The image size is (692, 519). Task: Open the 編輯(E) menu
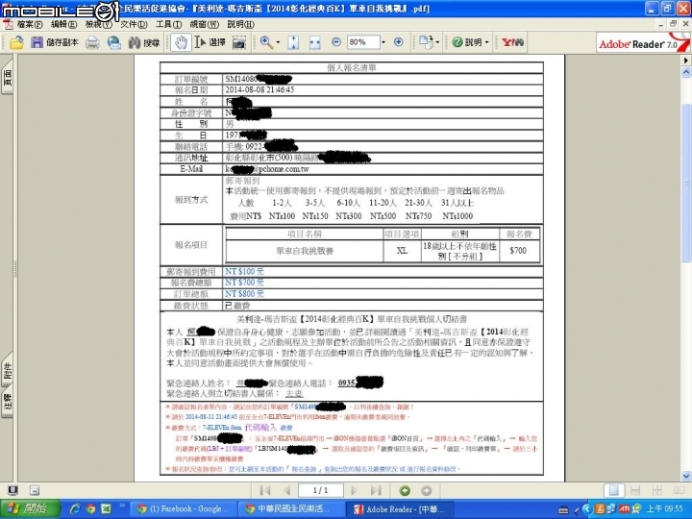(x=63, y=24)
